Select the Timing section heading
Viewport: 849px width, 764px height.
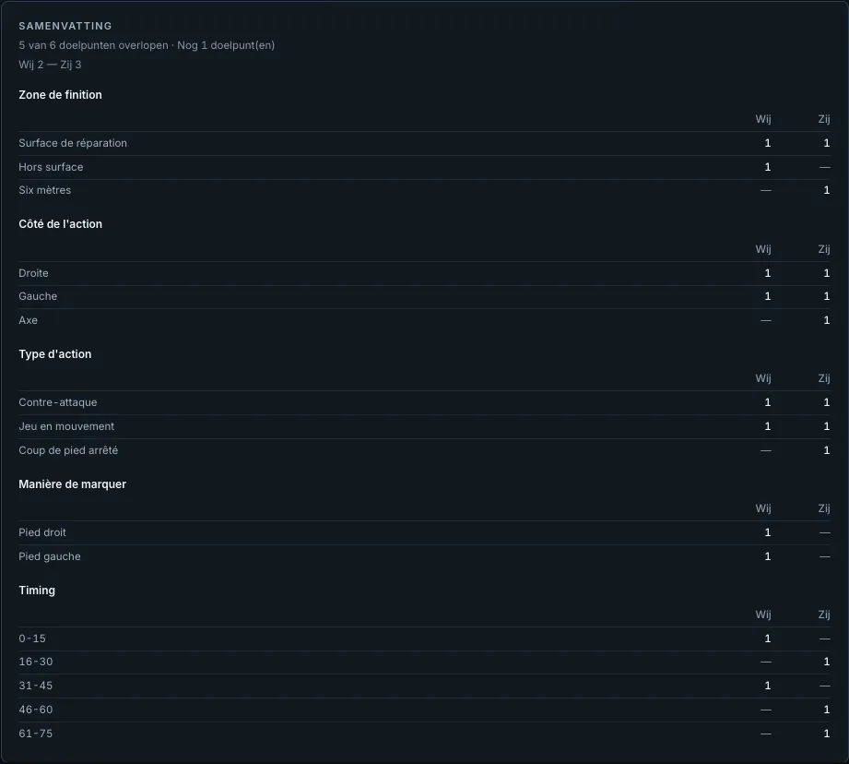coord(37,591)
